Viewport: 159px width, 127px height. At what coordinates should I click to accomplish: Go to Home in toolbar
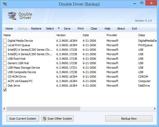pos(9,29)
